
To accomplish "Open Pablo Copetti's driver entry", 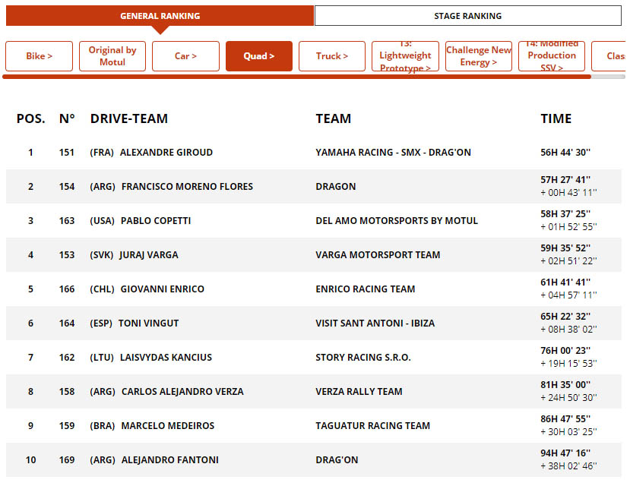I will (x=156, y=221).
